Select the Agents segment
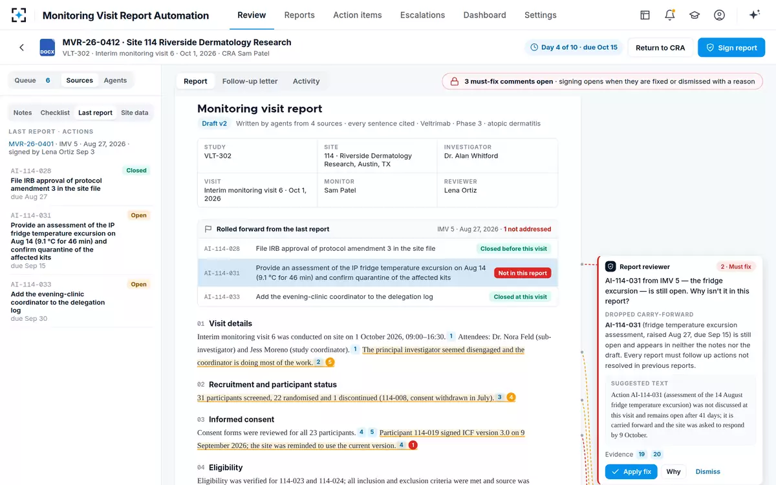Screen dimensions: 776x485 click(116, 80)
